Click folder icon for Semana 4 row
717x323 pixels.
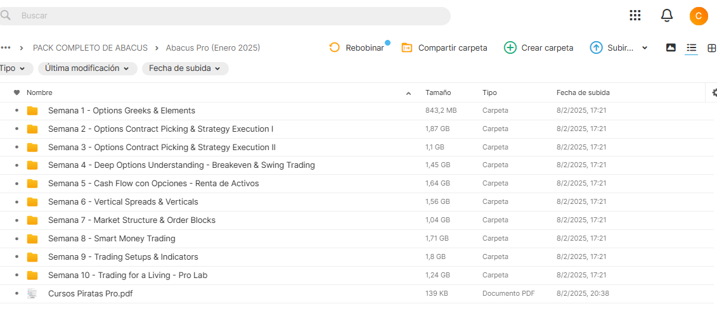(32, 165)
